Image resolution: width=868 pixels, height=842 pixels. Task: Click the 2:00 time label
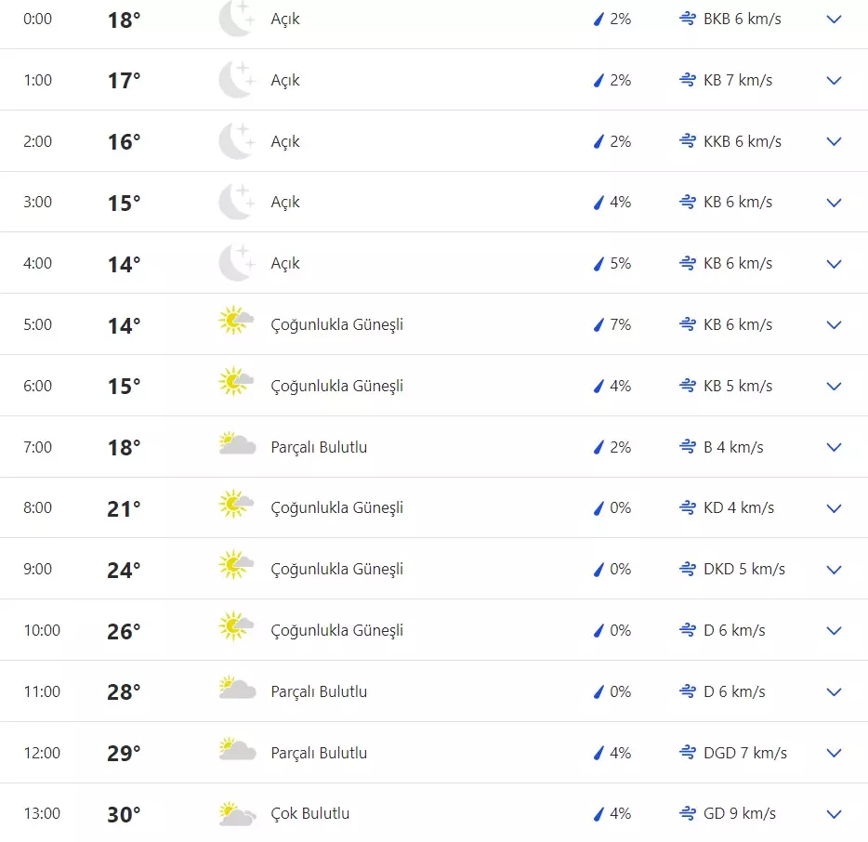pos(38,141)
